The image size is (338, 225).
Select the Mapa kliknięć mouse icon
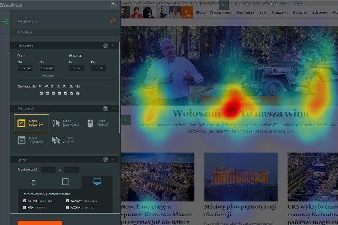[90, 123]
